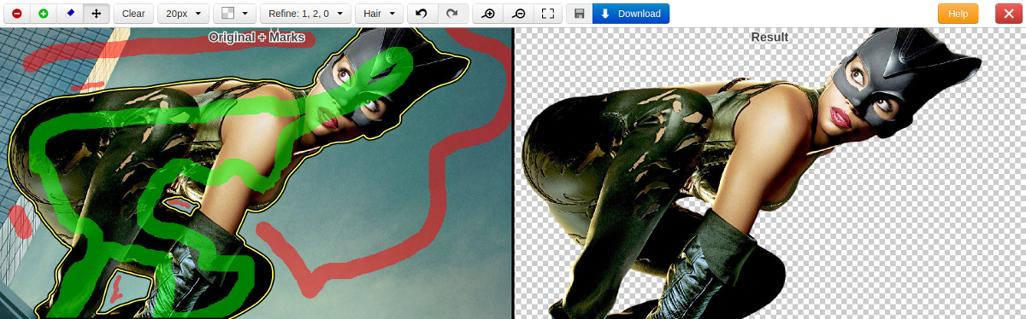Open the Refine: 1, 2, 0 dropdown
Image resolution: width=1026 pixels, height=319 pixels.
(x=305, y=14)
